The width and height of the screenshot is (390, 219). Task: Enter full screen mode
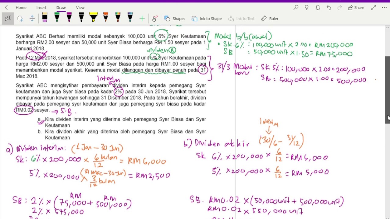click(374, 8)
